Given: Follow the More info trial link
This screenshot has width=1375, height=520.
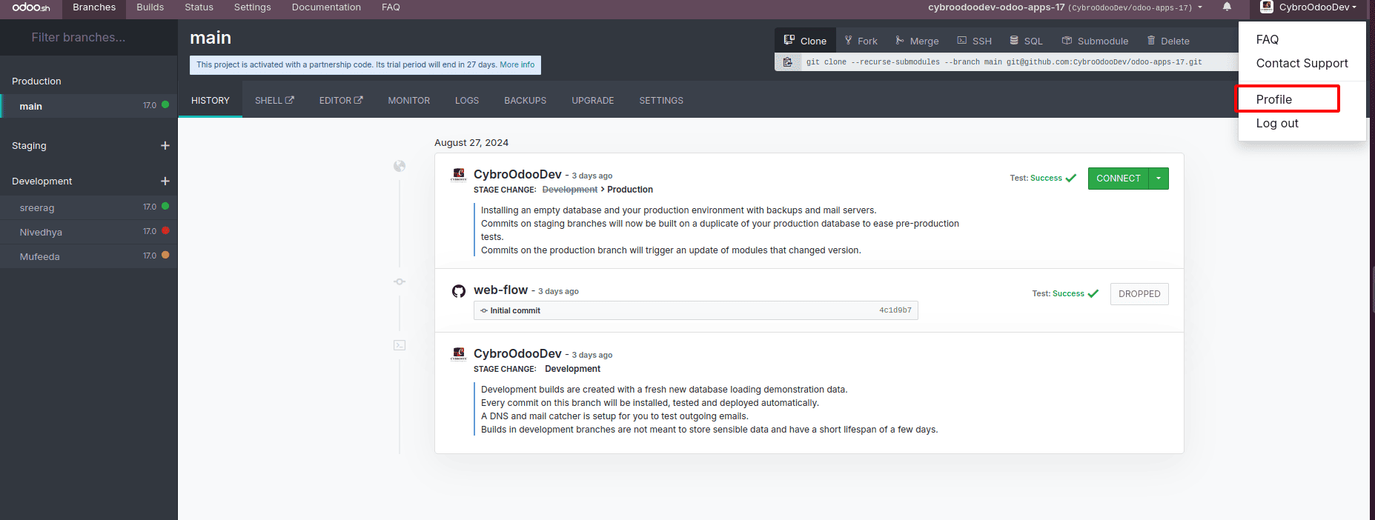Looking at the screenshot, I should pos(517,64).
